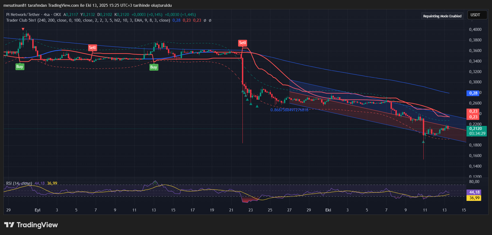Click the Repainting Mode Enabled label
492x235 pixels.
pos(442,16)
